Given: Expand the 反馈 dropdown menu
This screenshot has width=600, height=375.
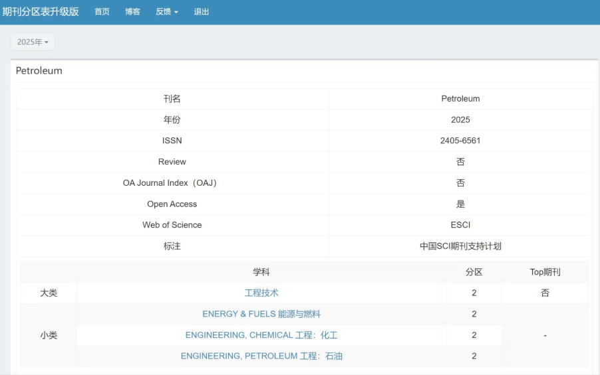Looking at the screenshot, I should click(x=167, y=12).
